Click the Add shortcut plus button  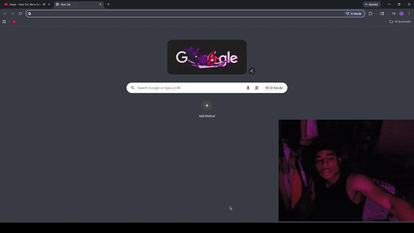[207, 105]
